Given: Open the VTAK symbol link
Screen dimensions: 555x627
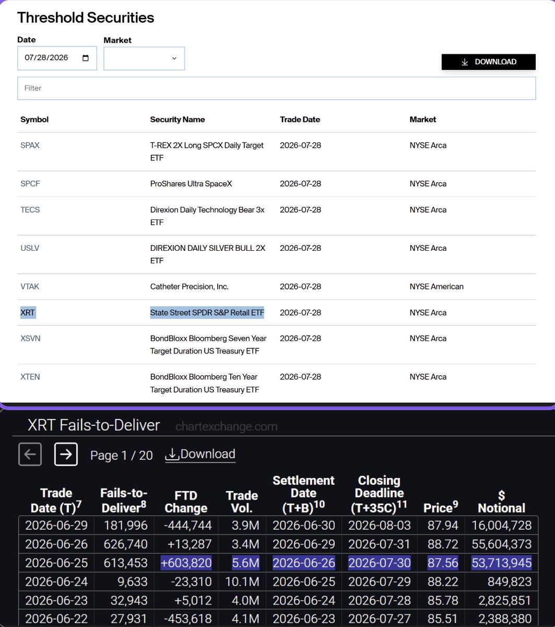Looking at the screenshot, I should [30, 287].
